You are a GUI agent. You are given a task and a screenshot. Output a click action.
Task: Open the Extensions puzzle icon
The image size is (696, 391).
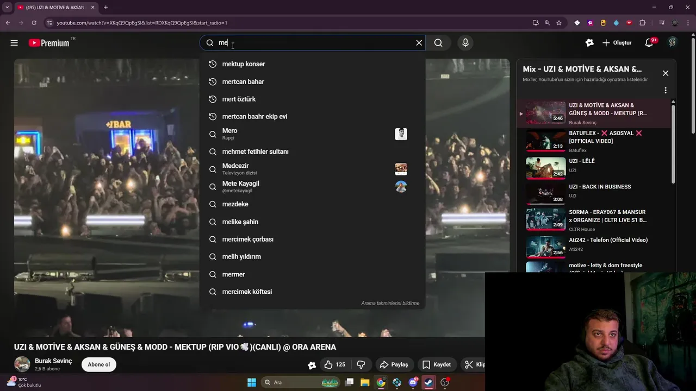[x=642, y=23]
